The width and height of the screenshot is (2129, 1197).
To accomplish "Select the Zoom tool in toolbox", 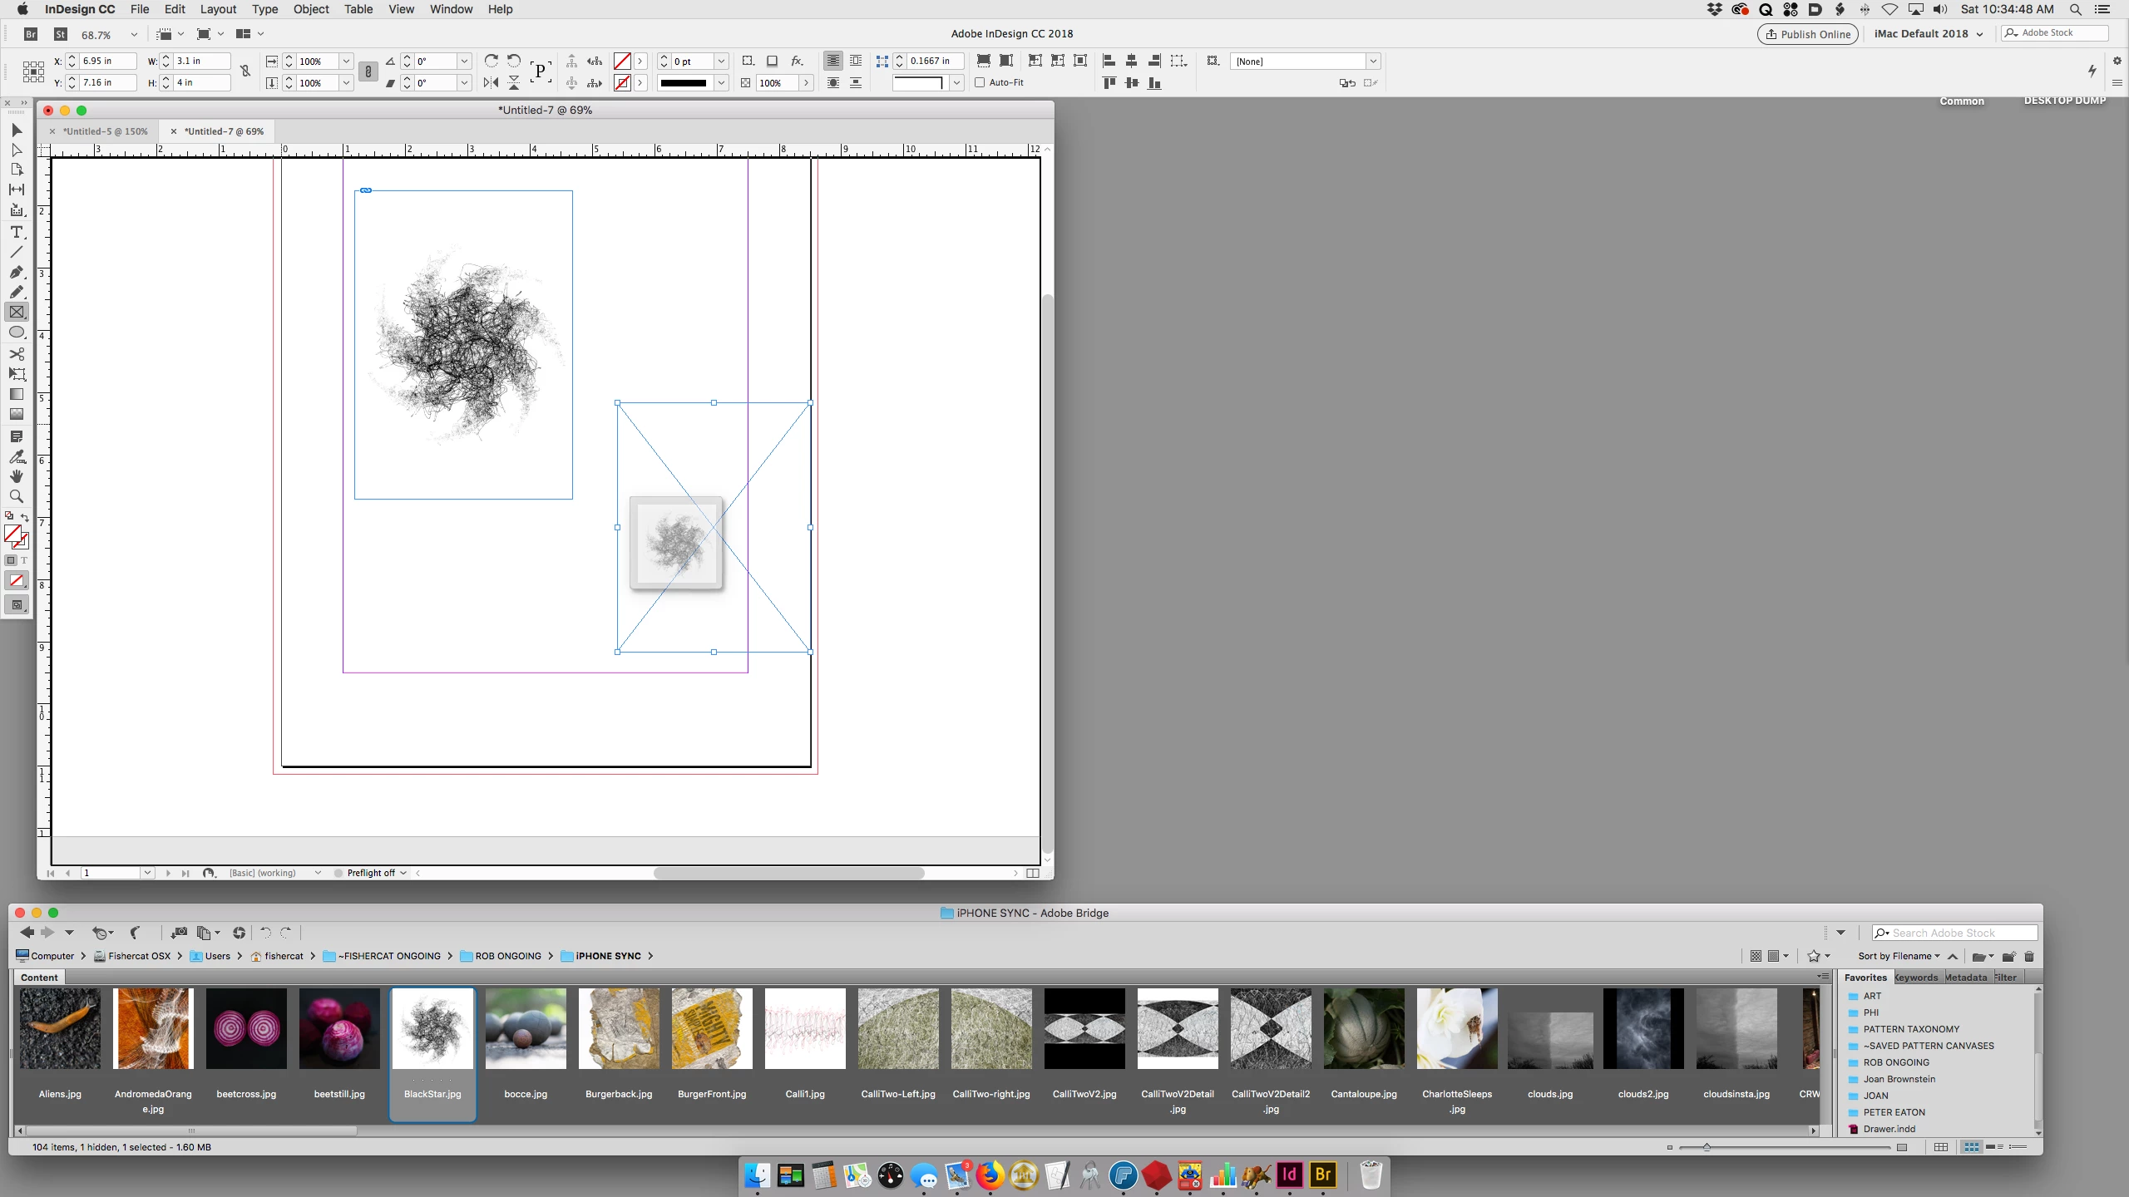I will click(x=17, y=496).
